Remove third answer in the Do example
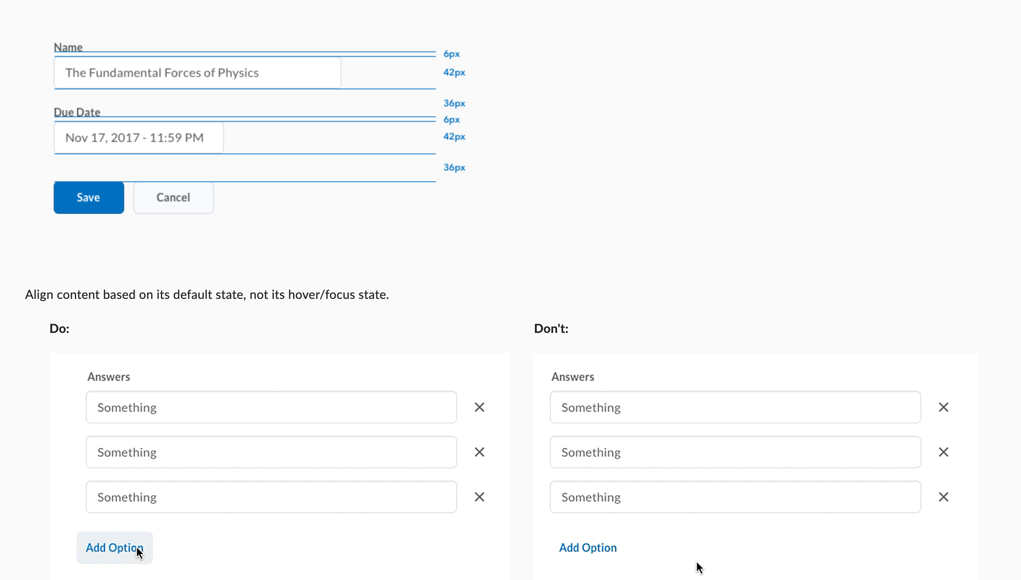 click(x=480, y=497)
